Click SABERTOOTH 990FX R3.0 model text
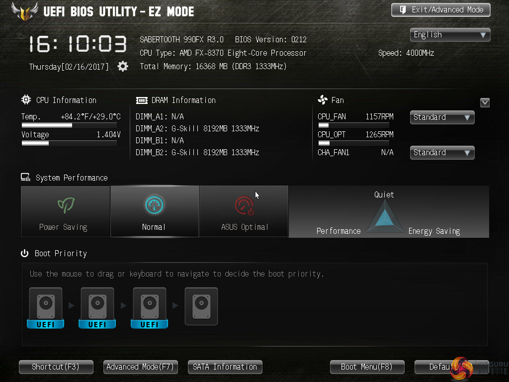This screenshot has width=509, height=382. click(x=182, y=40)
